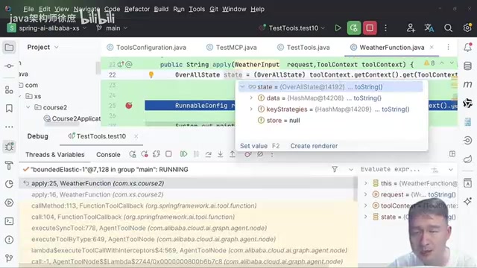477x268 pixels.
Task: Open View Breakpoints in debug toolbar
Action: coord(247,154)
